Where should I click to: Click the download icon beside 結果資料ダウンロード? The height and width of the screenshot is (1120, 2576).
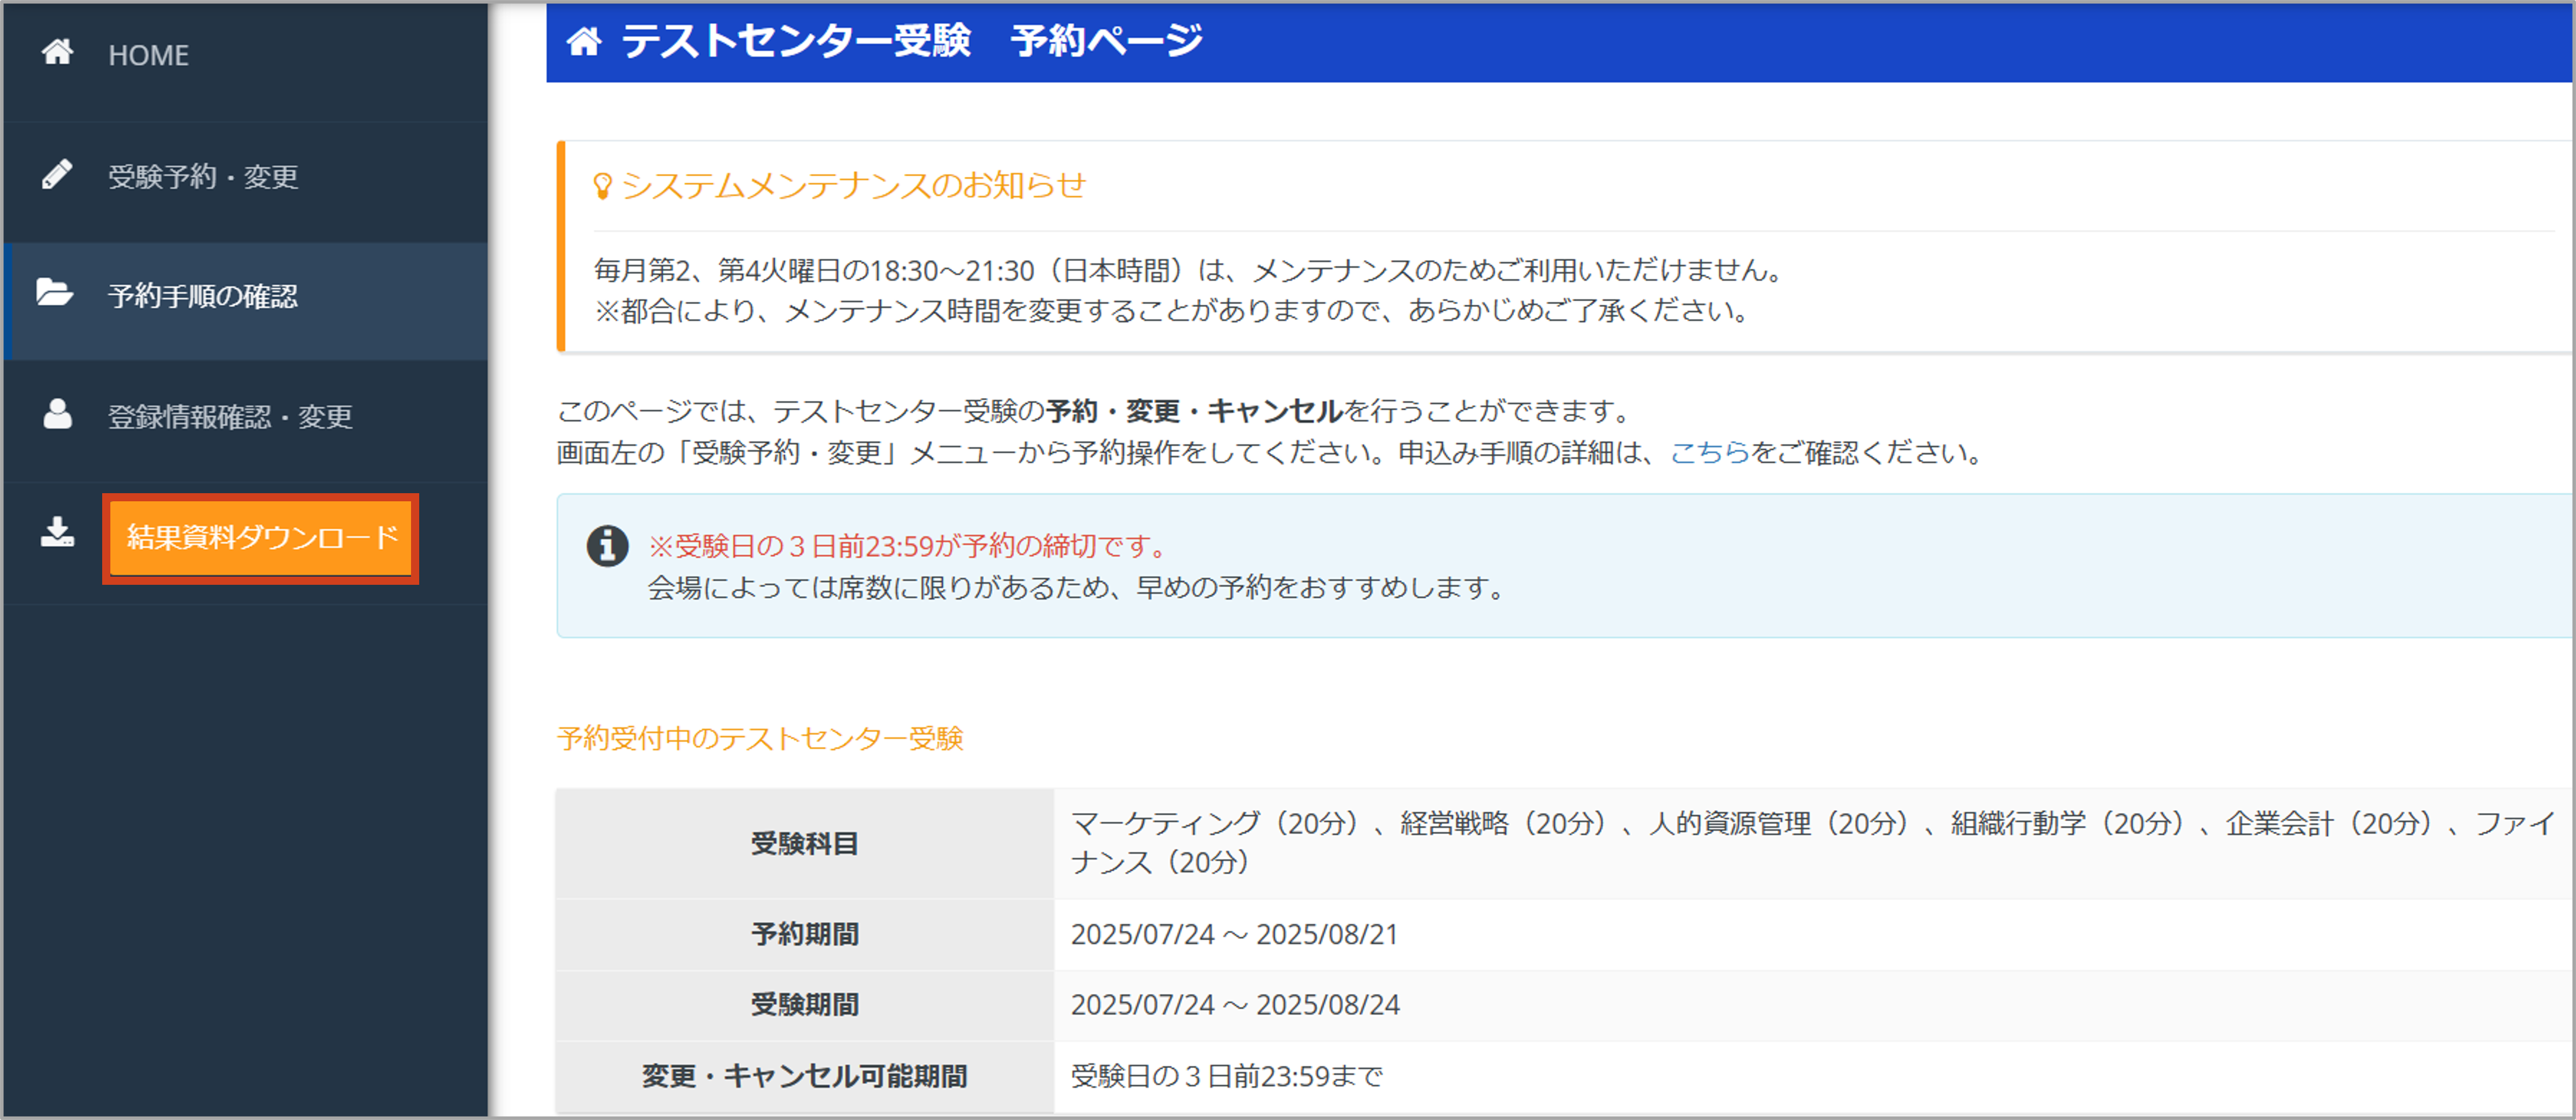click(x=57, y=532)
